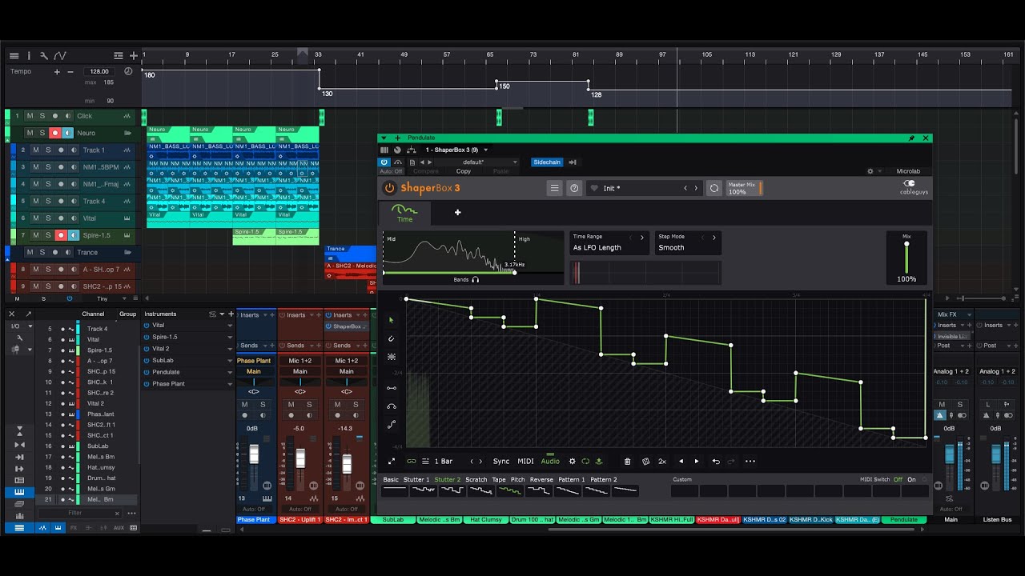Screen dimensions: 1025x576
Task: Click the ShaperBox 3 power icon
Action: pyautogui.click(x=389, y=188)
